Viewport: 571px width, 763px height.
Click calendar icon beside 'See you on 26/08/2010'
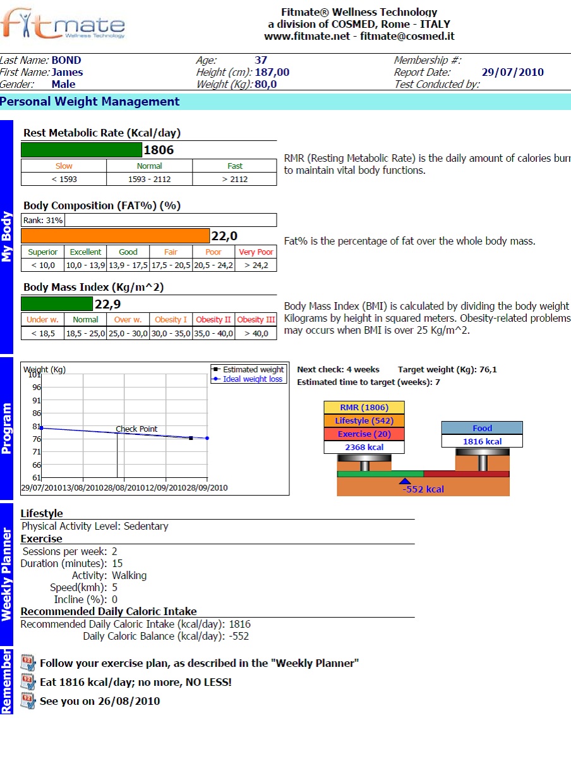pyautogui.click(x=28, y=700)
